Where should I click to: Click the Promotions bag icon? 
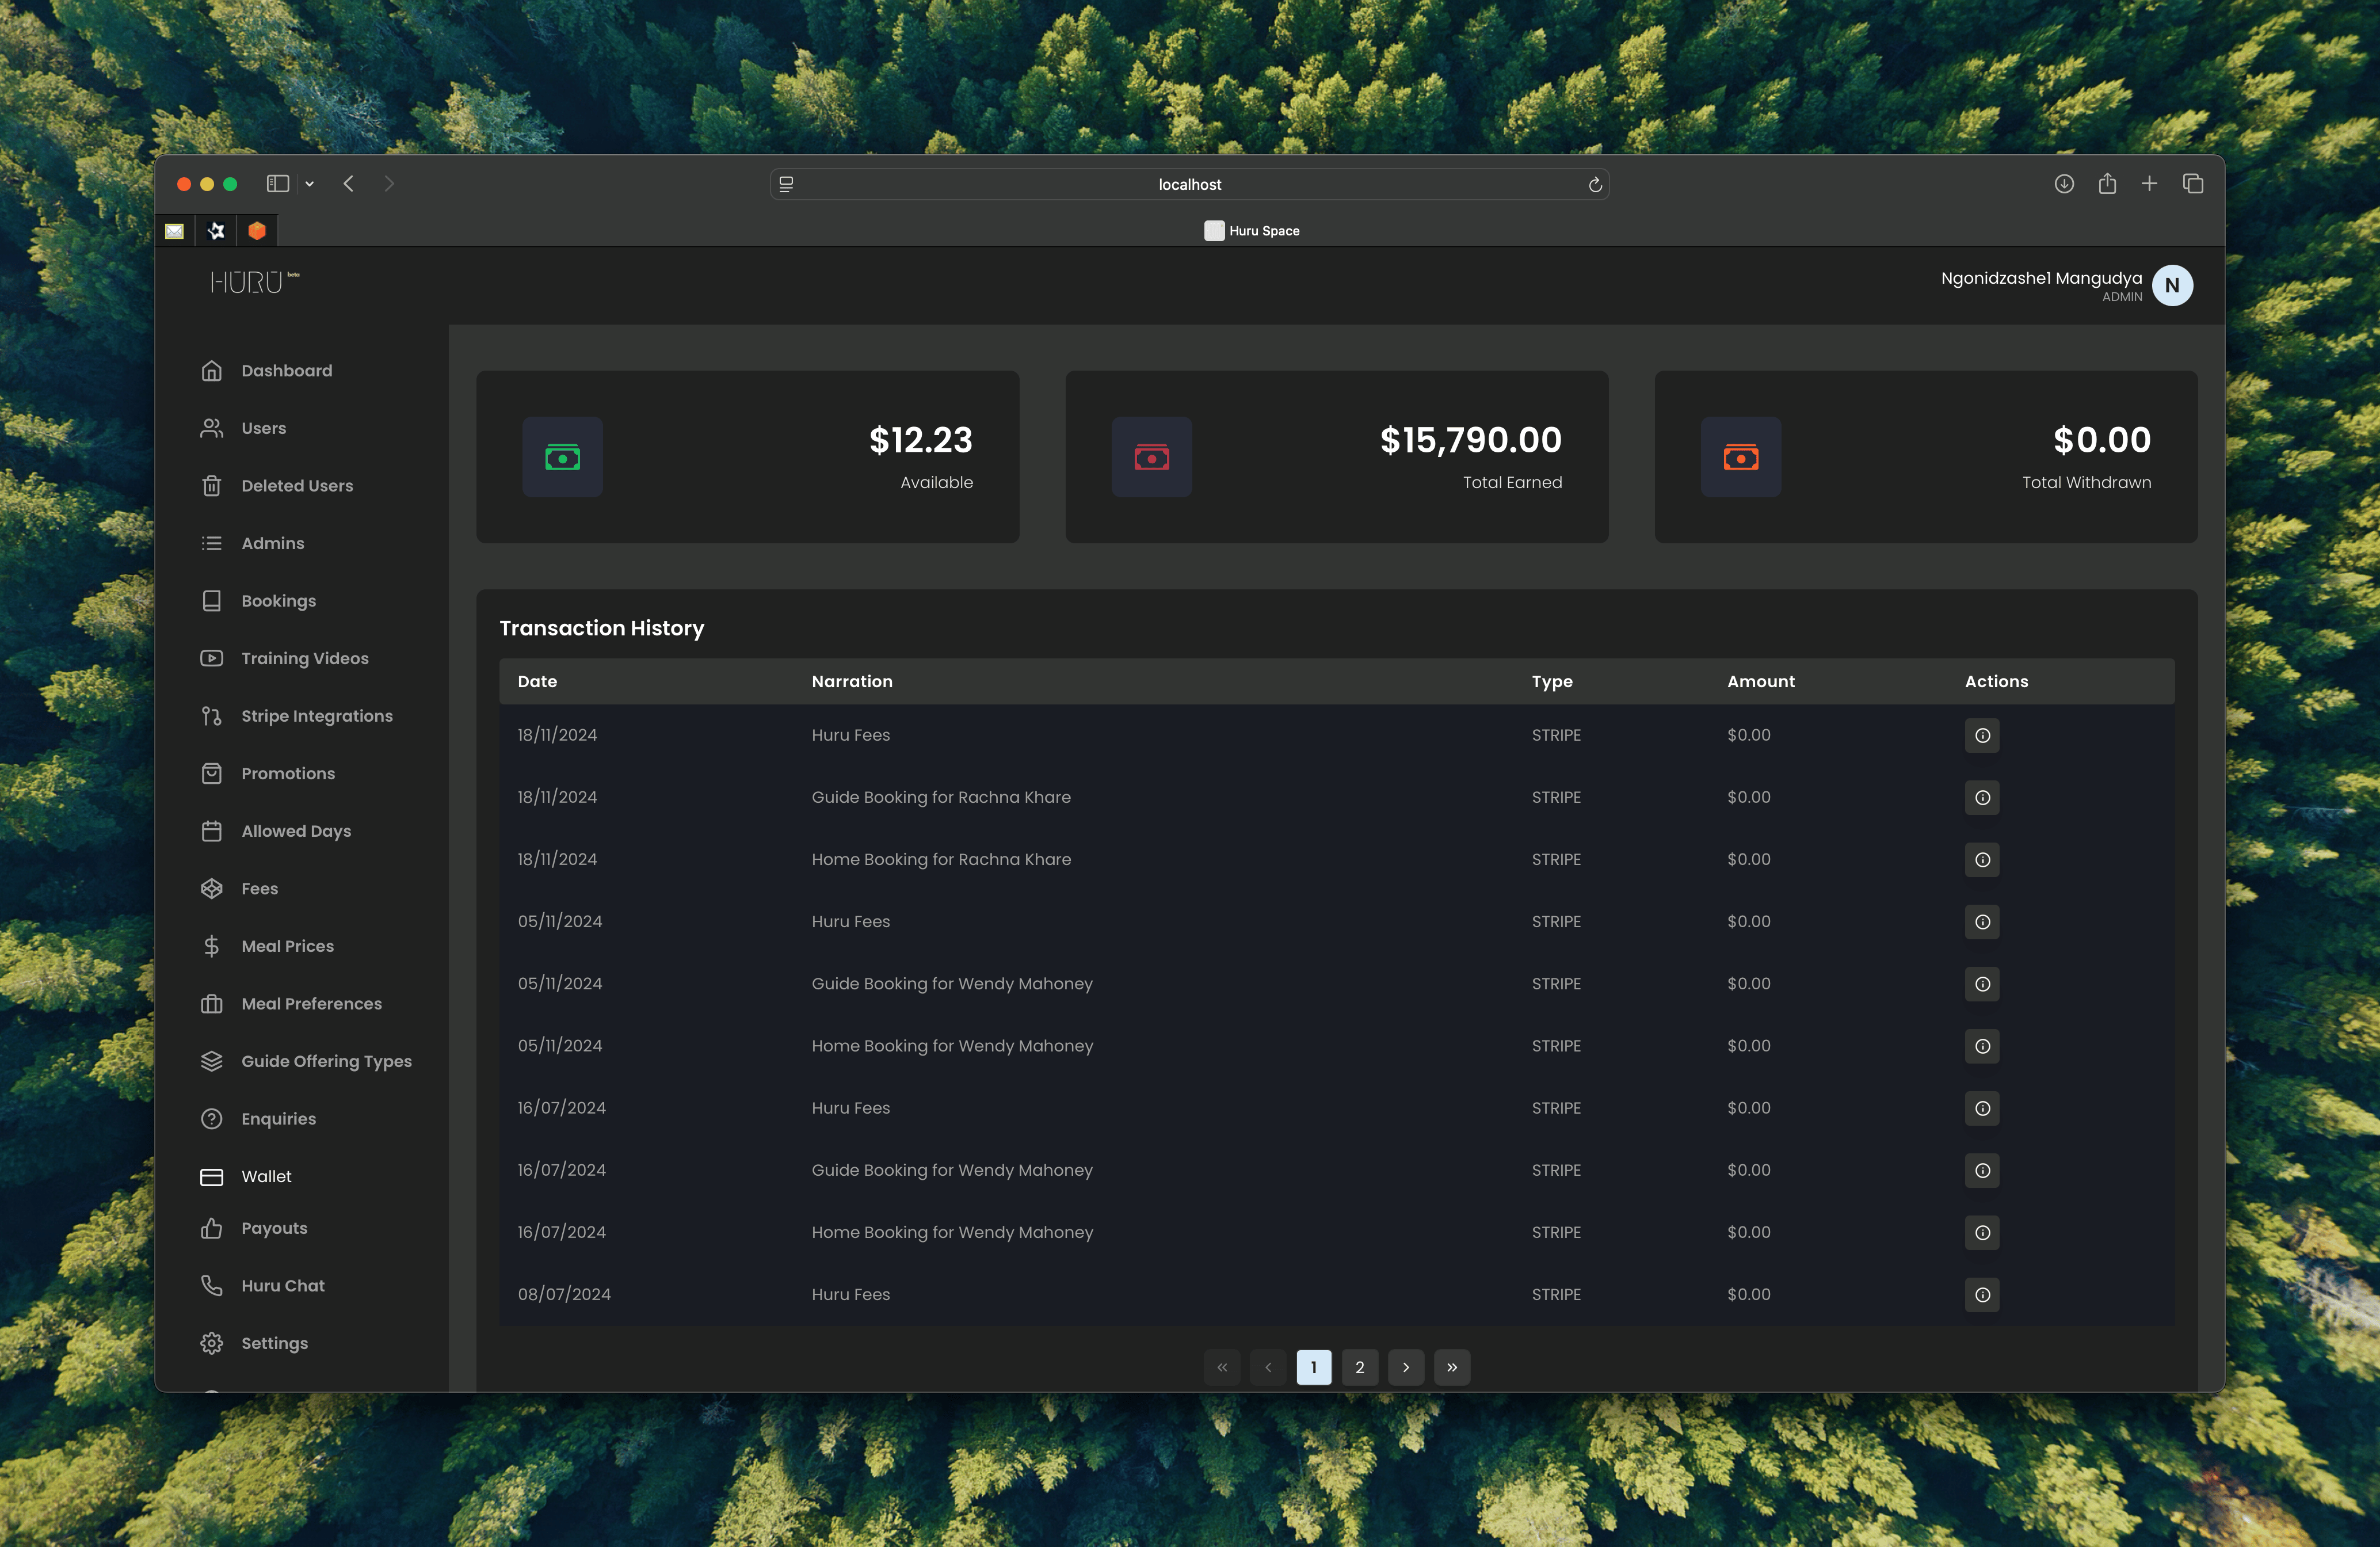click(x=212, y=773)
